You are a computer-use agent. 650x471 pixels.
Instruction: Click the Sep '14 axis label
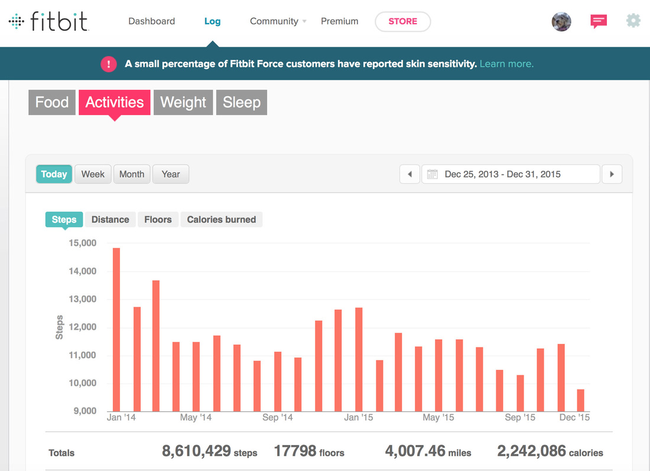(277, 417)
